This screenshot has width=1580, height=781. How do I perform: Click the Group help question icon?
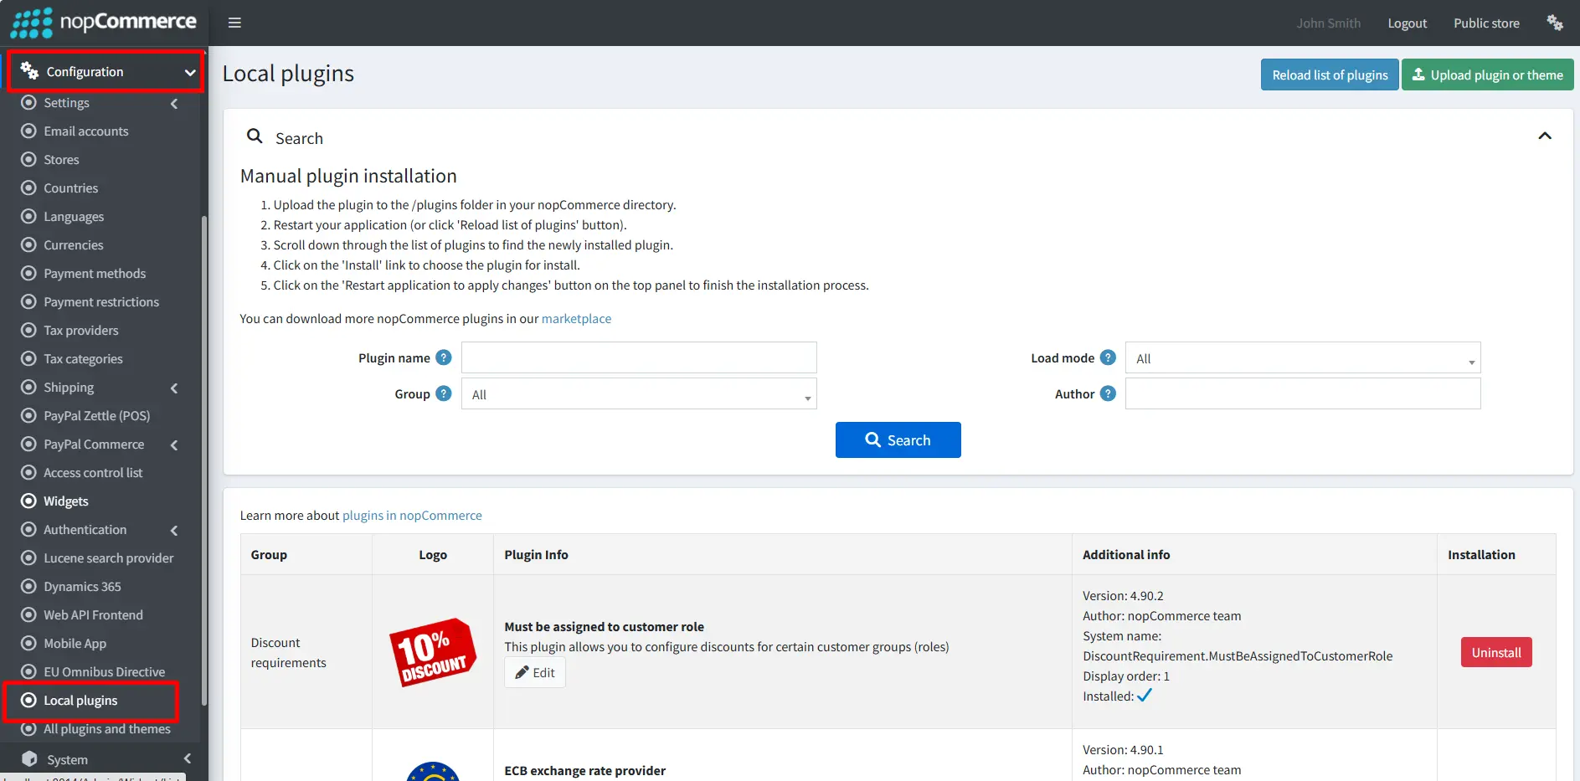pos(444,393)
